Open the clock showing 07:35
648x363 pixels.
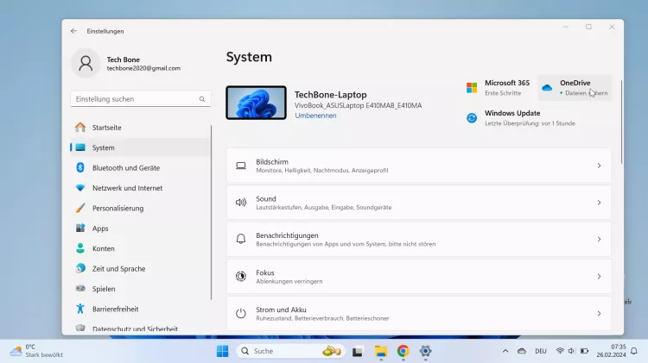coord(611,351)
